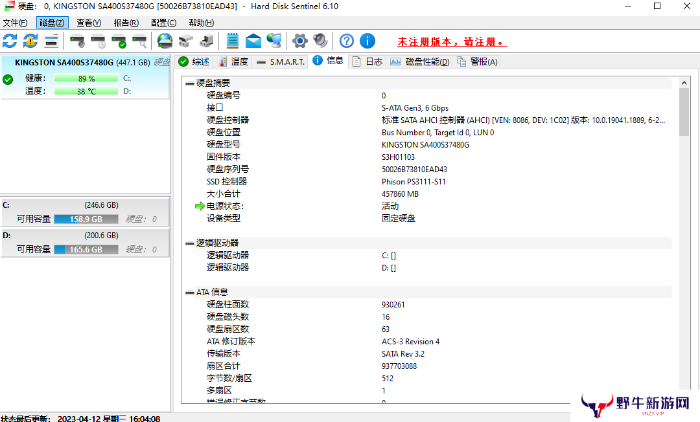The image size is (700, 422).
Task: Click the C: 158.9 GB free space bar
Action: click(x=86, y=219)
